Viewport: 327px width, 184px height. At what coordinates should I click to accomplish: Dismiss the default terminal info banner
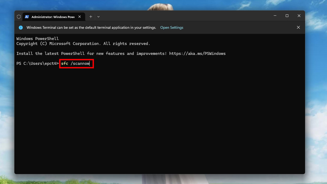pos(298,27)
